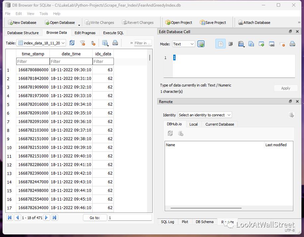Click the Go to: button
Screen dimensions: 304x237
point(95,218)
